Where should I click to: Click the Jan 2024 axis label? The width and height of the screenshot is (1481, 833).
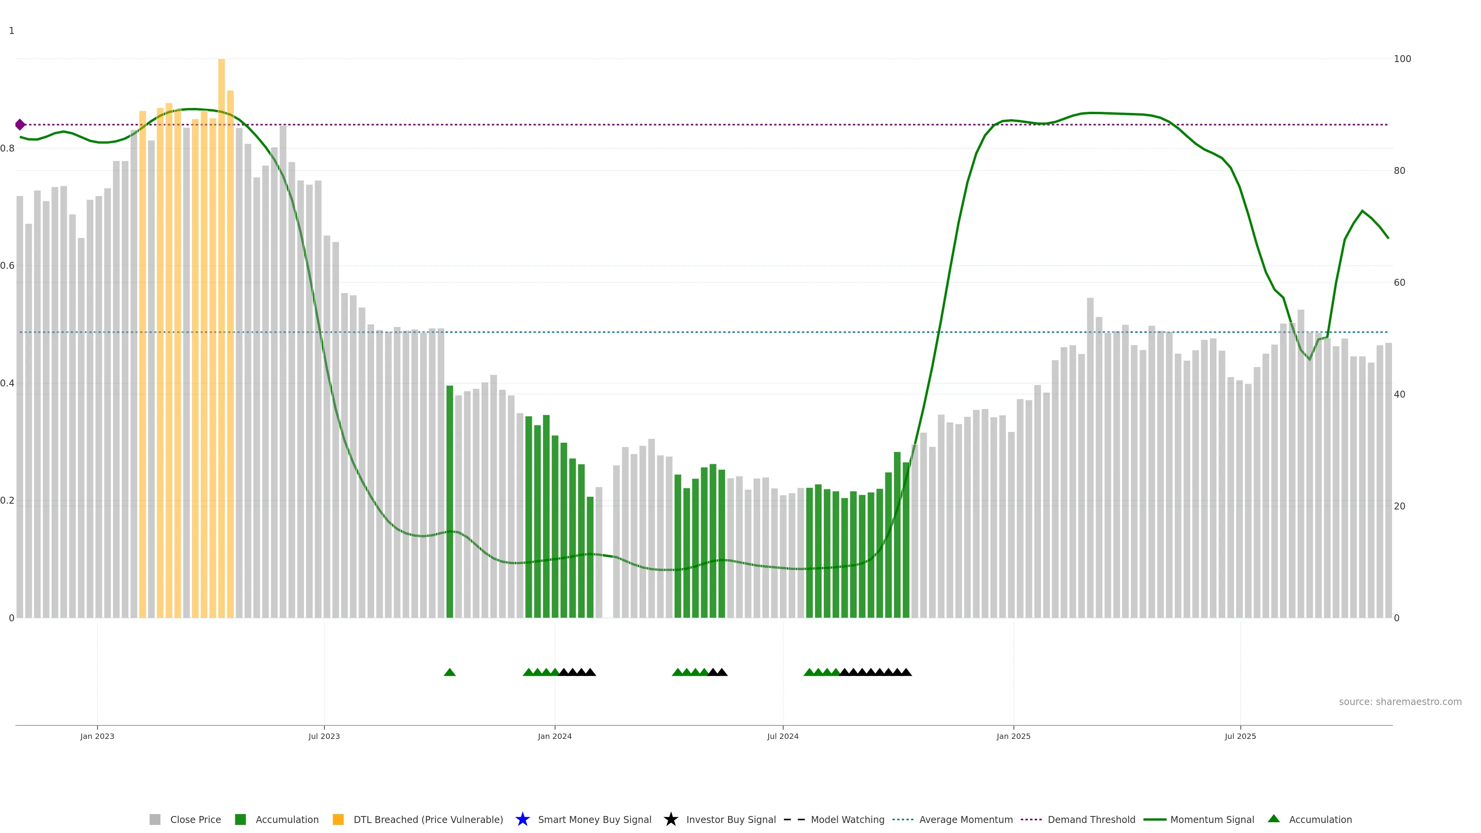coord(554,737)
